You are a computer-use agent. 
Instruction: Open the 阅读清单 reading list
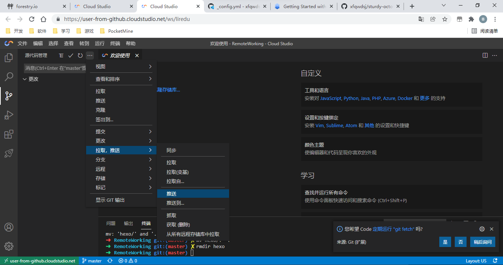[485, 31]
